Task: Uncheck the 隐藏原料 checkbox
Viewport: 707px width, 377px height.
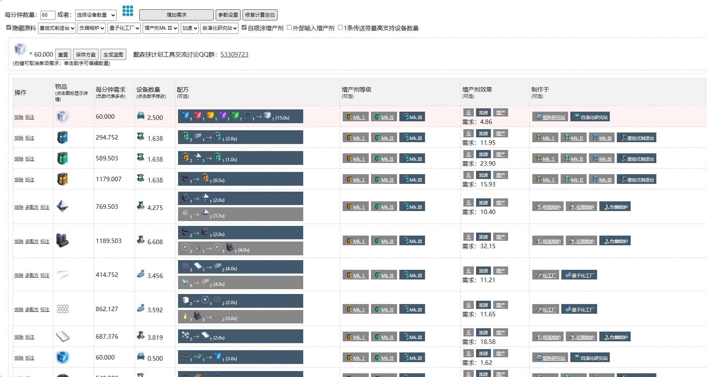Action: pos(9,27)
